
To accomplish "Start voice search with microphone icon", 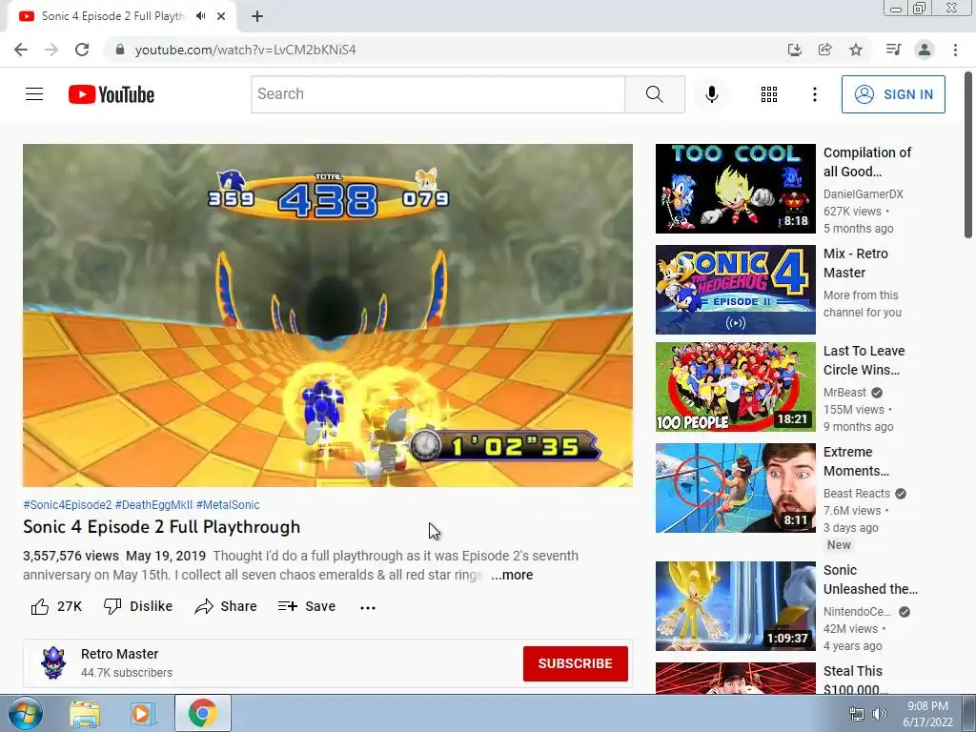I will (711, 94).
